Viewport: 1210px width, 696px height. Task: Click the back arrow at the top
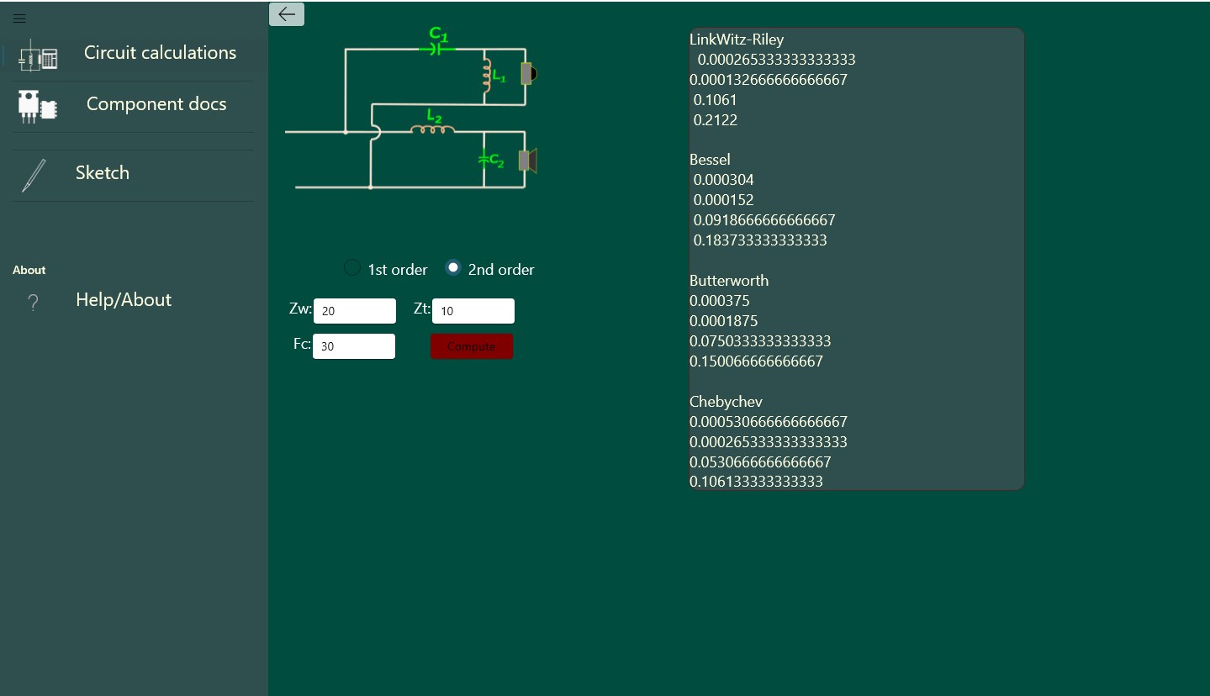point(286,14)
